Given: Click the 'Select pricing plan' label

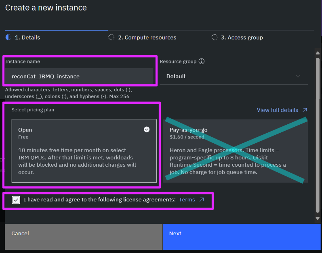Looking at the screenshot, I should 33,110.
